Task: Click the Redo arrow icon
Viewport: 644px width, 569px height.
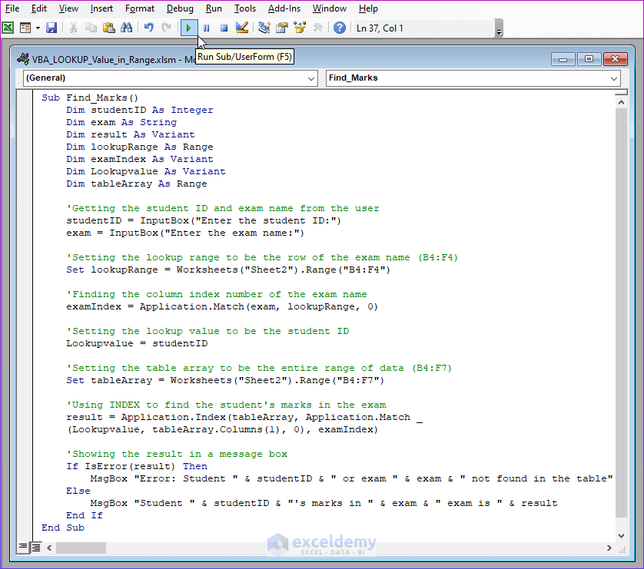Action: click(166, 28)
